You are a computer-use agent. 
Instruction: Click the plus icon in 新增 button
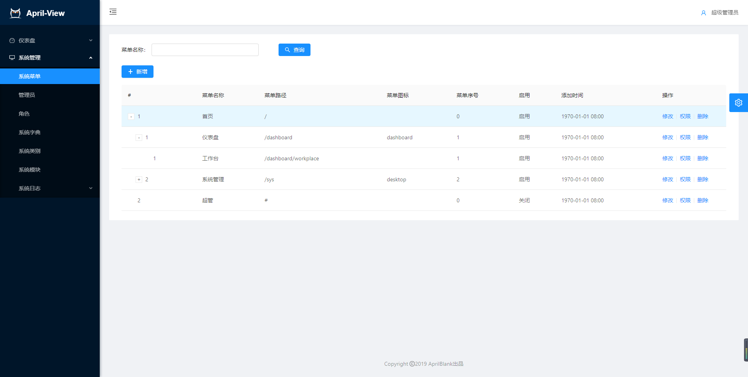point(131,72)
